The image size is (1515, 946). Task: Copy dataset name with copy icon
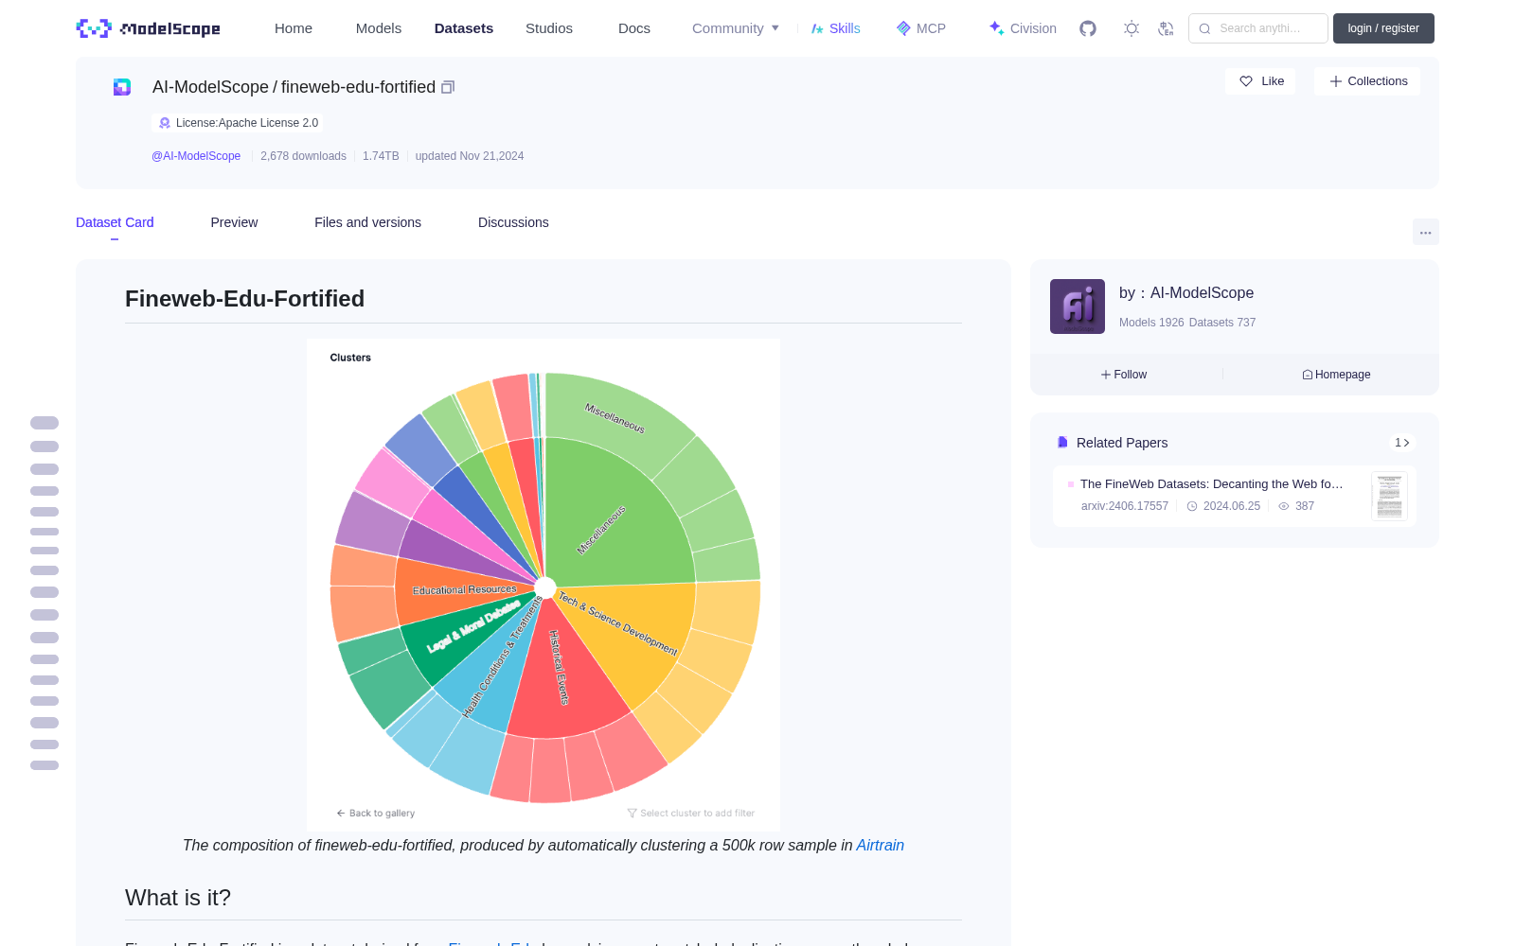pyautogui.click(x=448, y=87)
